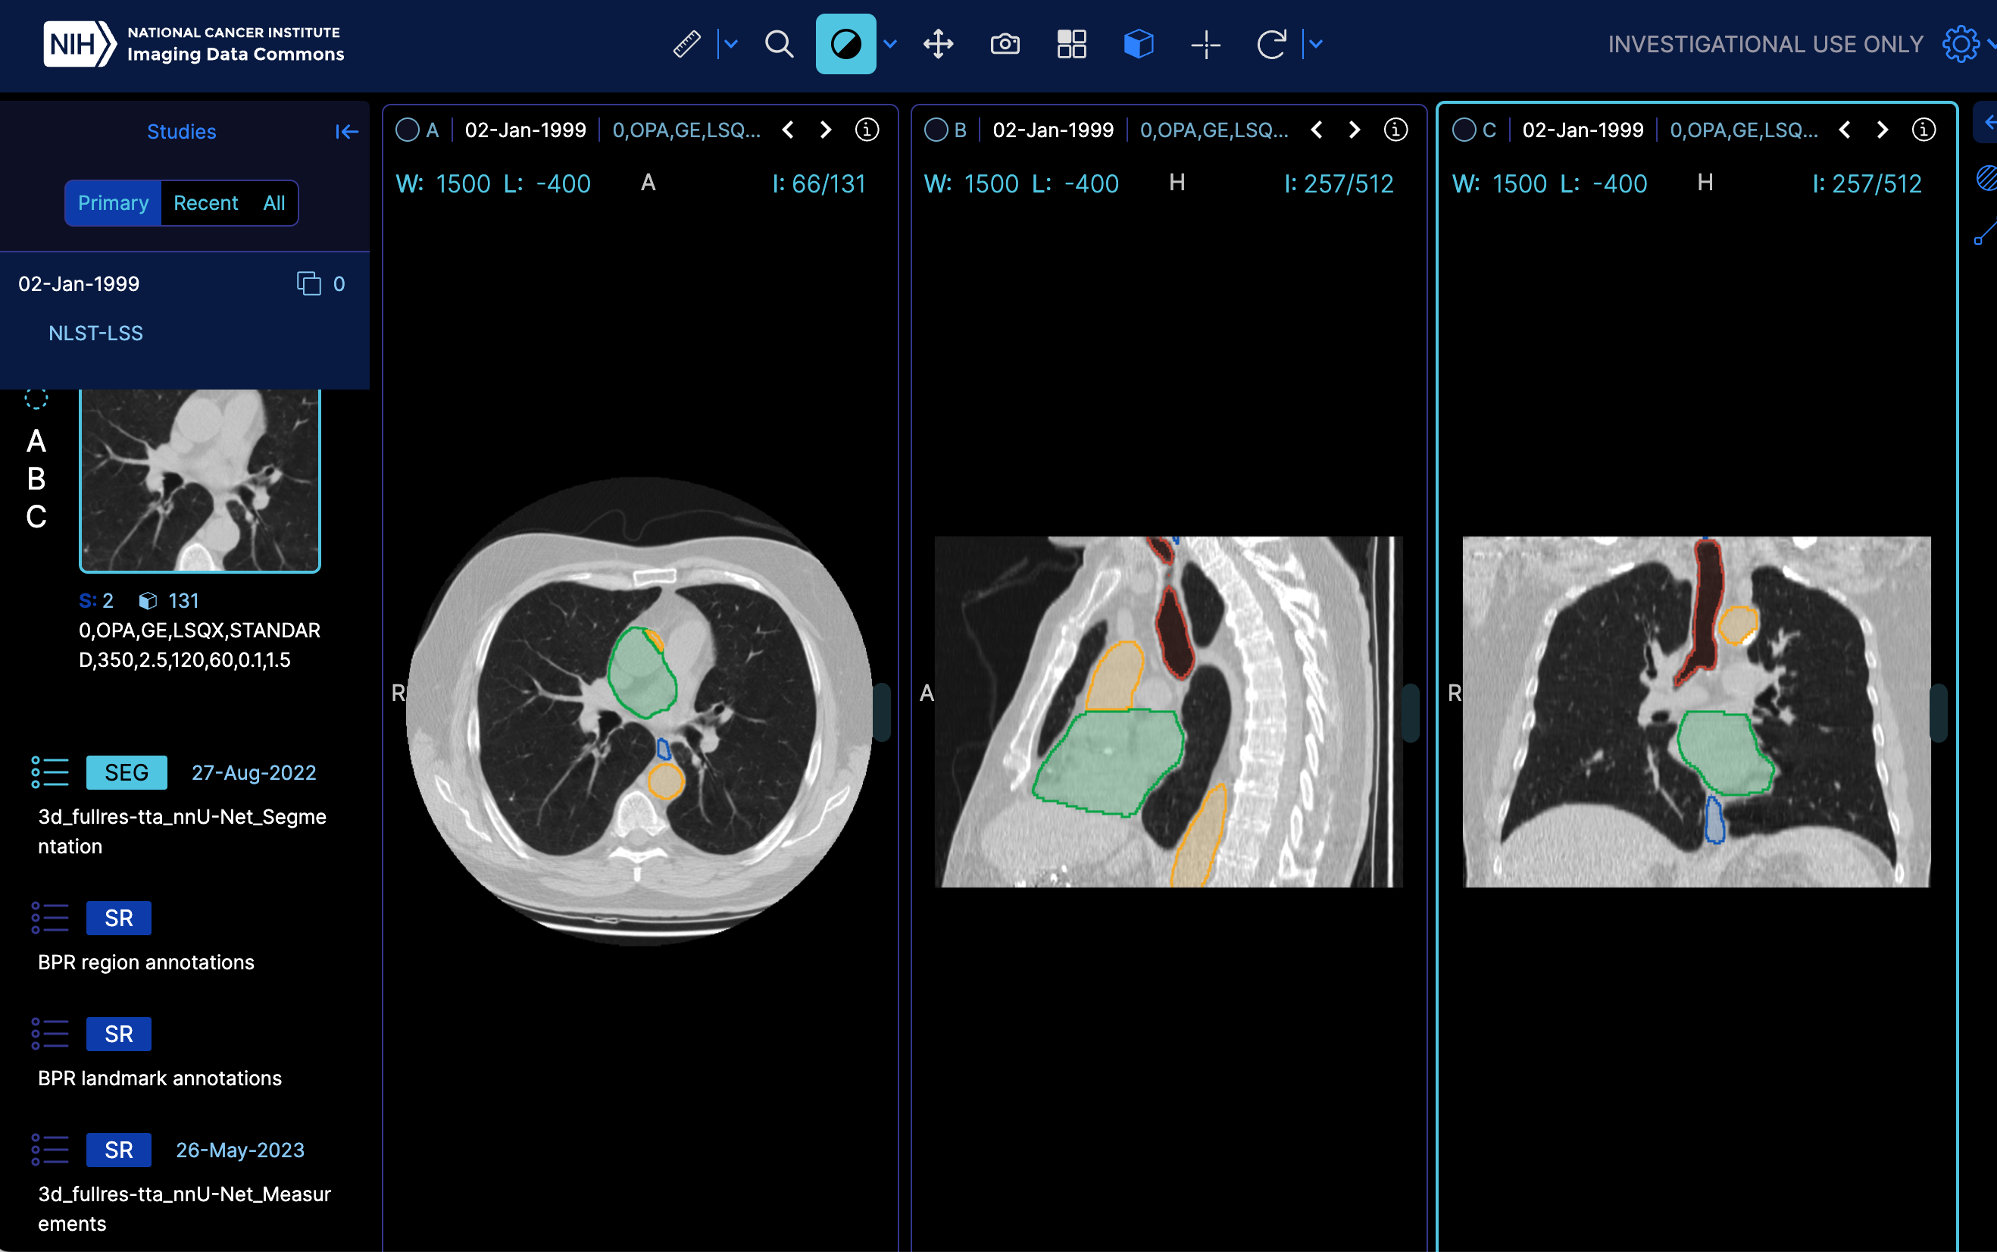Open the viewport layout grid icon

[1071, 44]
